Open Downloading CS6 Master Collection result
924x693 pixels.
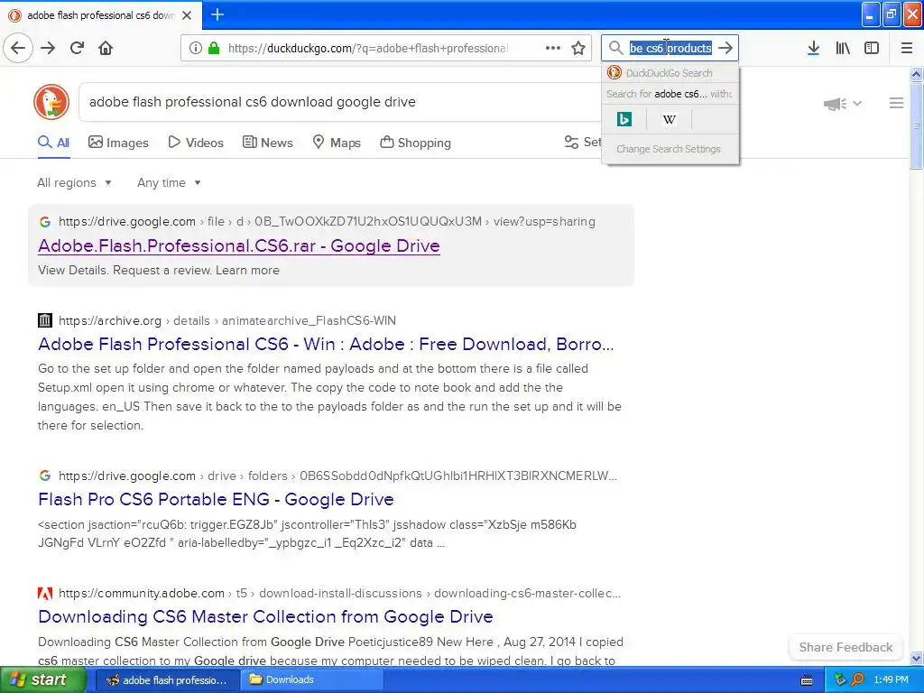(265, 616)
